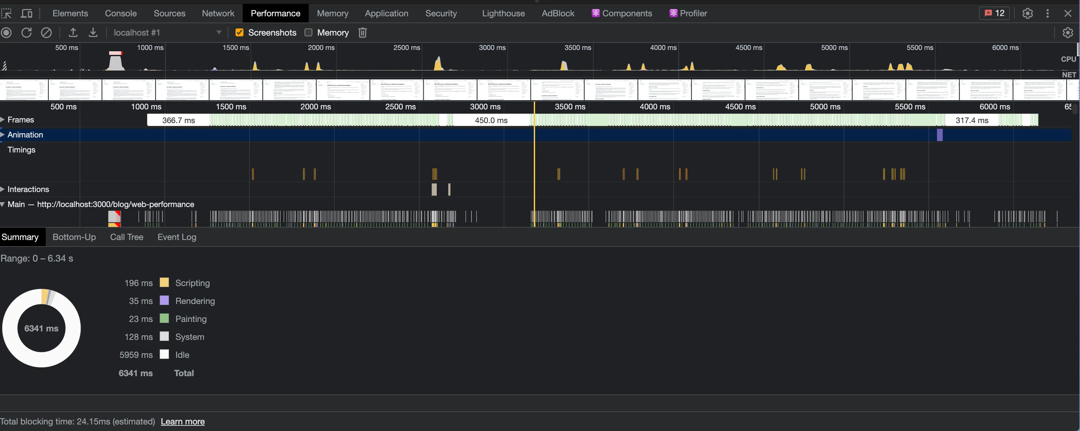This screenshot has height=431, width=1080.
Task: Collect garbage with the trash icon
Action: point(363,33)
